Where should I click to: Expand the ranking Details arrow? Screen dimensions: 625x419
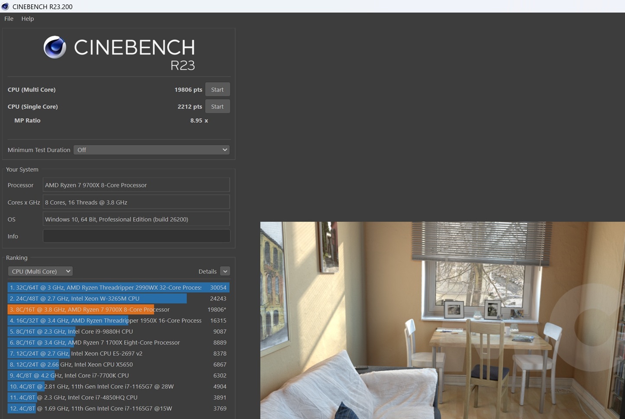pyautogui.click(x=225, y=271)
